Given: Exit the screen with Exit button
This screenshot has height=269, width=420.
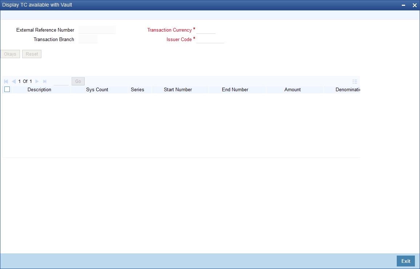Looking at the screenshot, I should pos(405,261).
